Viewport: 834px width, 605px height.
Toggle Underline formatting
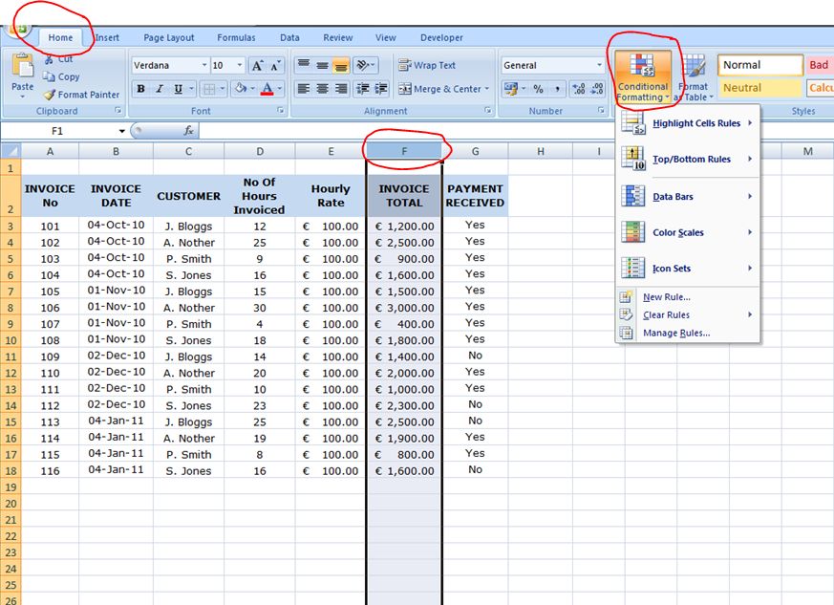point(179,89)
